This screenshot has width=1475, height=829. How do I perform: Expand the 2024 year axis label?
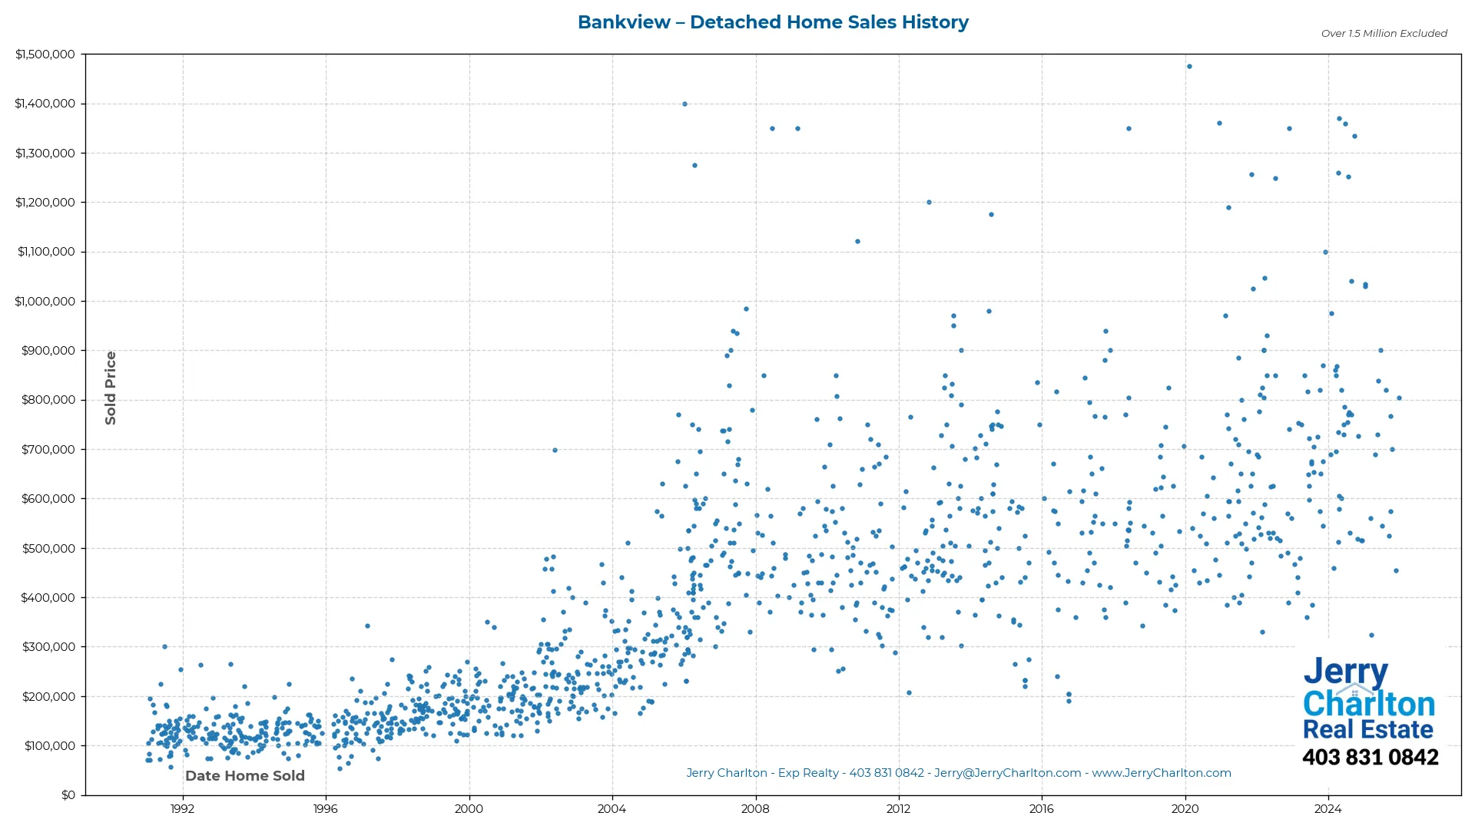pos(1328,808)
